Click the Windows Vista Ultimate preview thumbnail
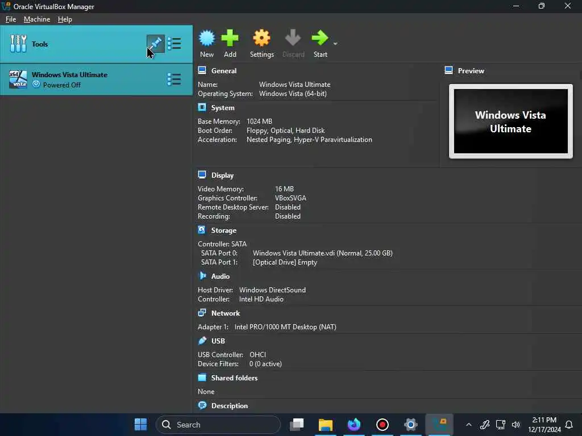 pos(511,121)
